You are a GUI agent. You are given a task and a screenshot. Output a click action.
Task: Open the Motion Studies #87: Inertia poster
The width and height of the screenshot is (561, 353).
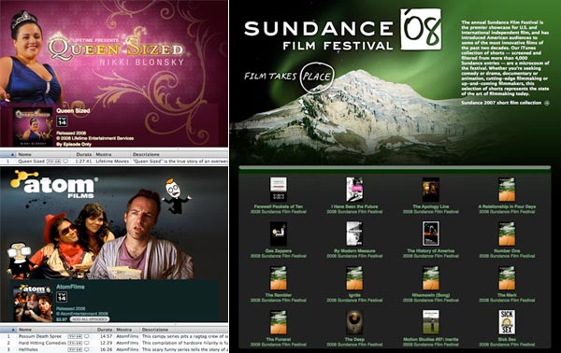430,322
